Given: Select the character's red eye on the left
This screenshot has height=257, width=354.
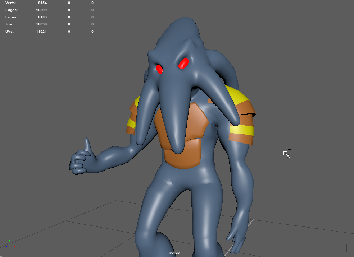Looking at the screenshot, I should (159, 68).
